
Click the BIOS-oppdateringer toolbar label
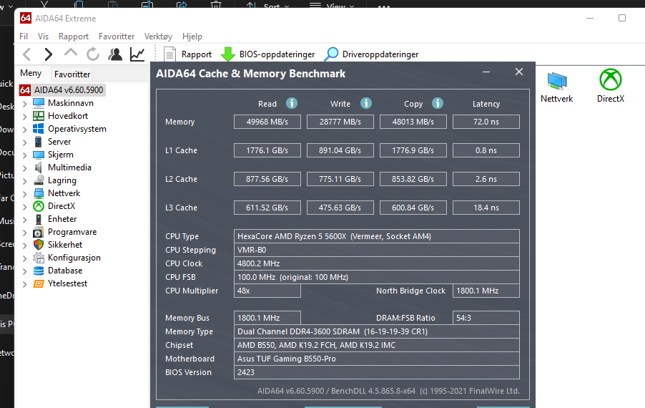point(277,54)
